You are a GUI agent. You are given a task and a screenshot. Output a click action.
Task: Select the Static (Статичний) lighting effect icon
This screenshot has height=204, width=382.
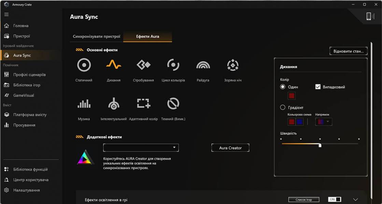[x=84, y=65]
